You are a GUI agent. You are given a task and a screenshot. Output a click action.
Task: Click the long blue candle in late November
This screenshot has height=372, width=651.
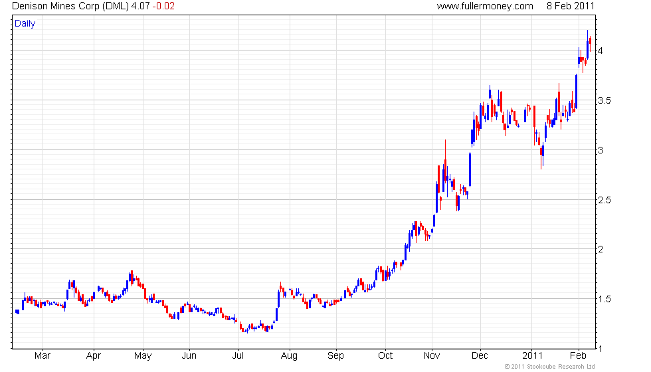click(x=470, y=169)
